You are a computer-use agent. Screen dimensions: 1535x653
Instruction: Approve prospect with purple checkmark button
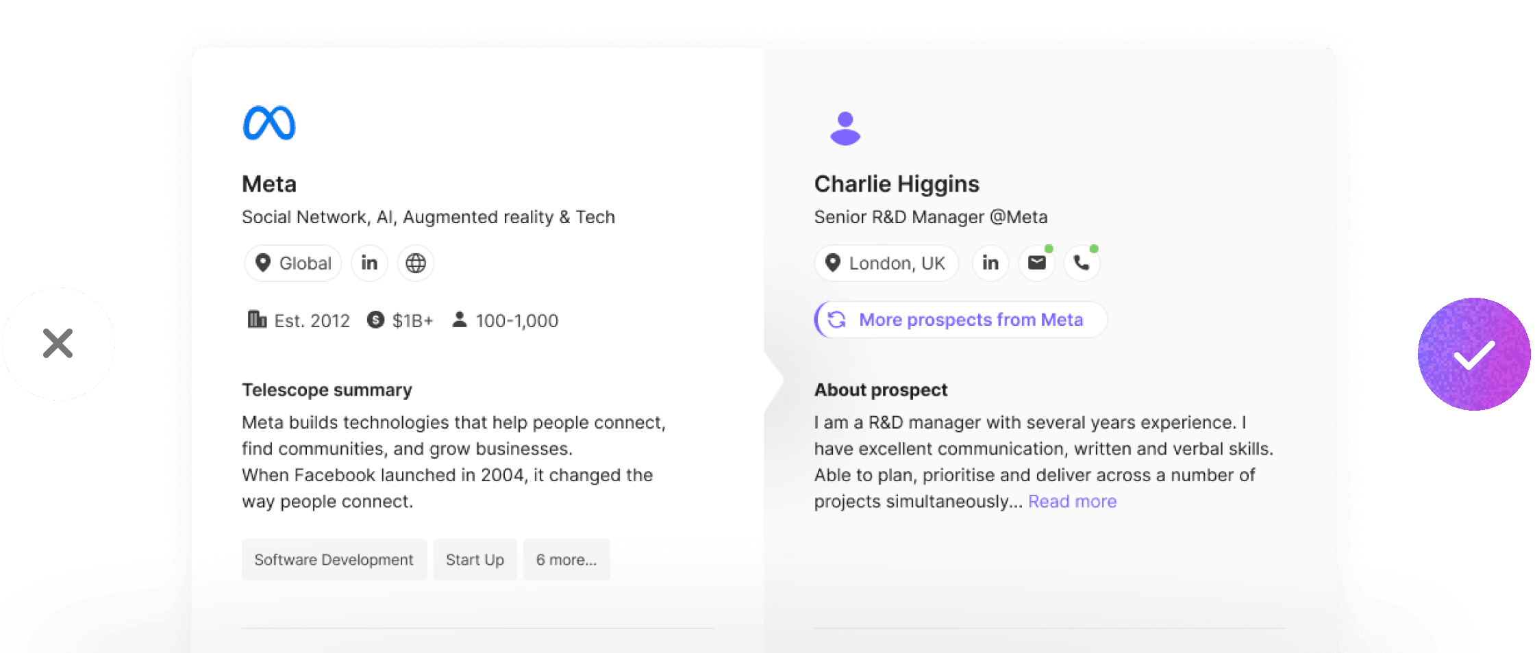(1473, 354)
